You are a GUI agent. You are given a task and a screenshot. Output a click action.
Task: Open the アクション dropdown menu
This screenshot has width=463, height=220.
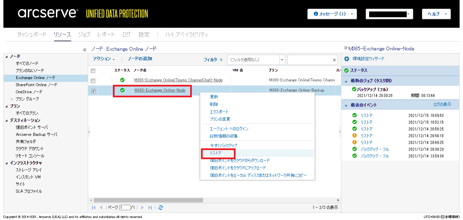click(x=104, y=59)
